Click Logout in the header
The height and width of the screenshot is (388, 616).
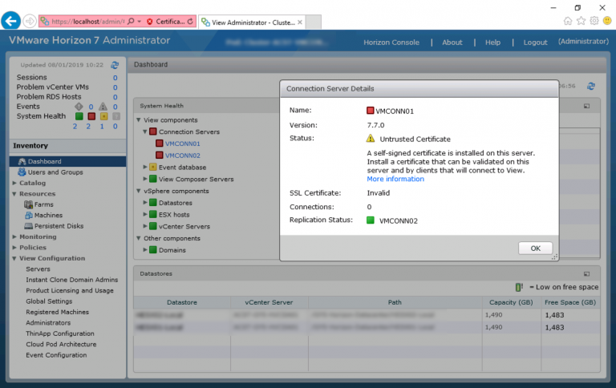tap(535, 42)
